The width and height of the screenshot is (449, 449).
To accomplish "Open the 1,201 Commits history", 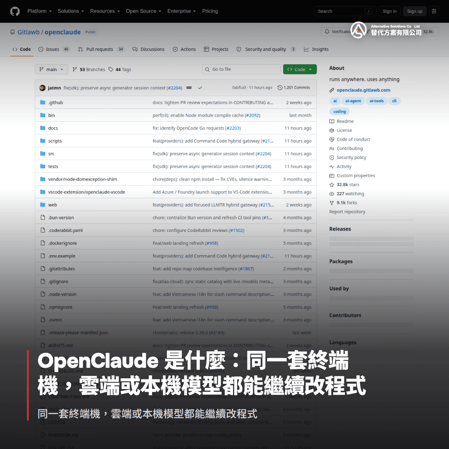I will tap(294, 88).
